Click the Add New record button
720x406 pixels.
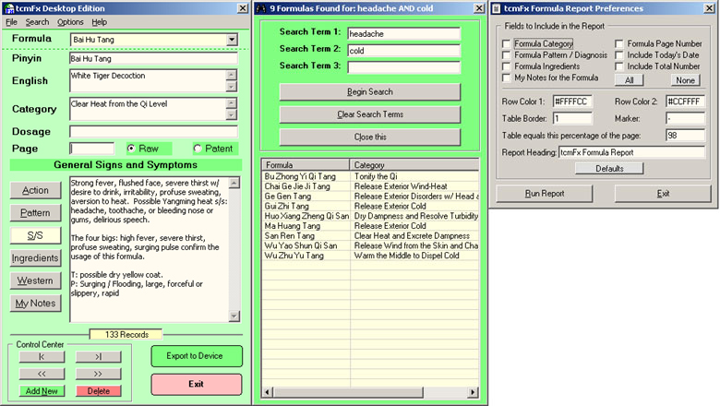[42, 391]
